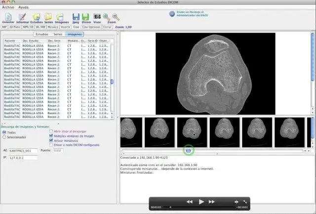
Task: Switch to the Series tab
Action: point(58,34)
